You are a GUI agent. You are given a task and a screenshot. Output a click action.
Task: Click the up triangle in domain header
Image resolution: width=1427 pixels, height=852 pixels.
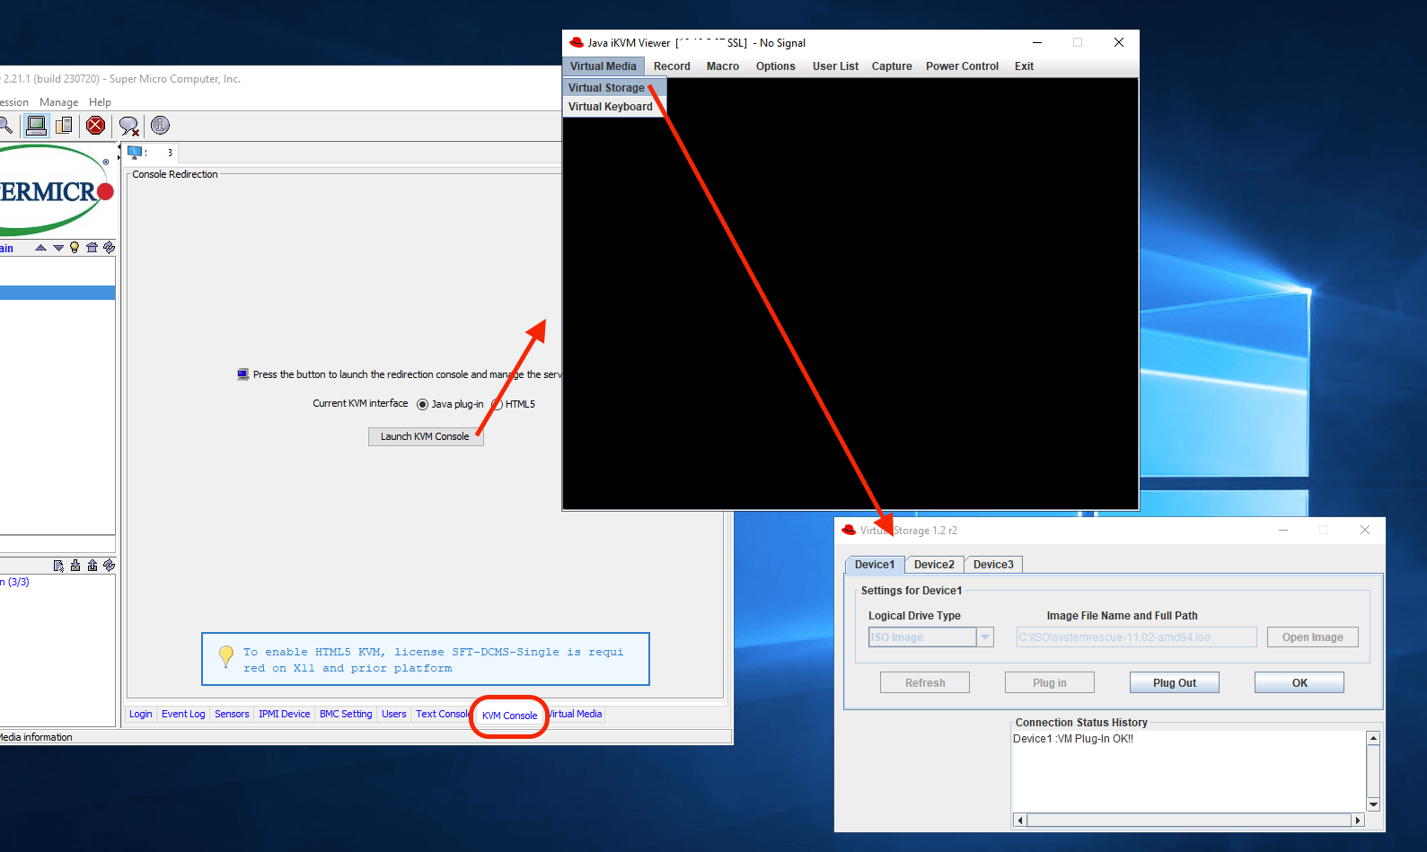click(x=40, y=248)
